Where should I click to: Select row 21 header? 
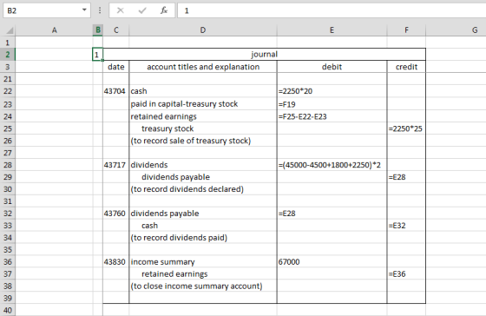8,79
